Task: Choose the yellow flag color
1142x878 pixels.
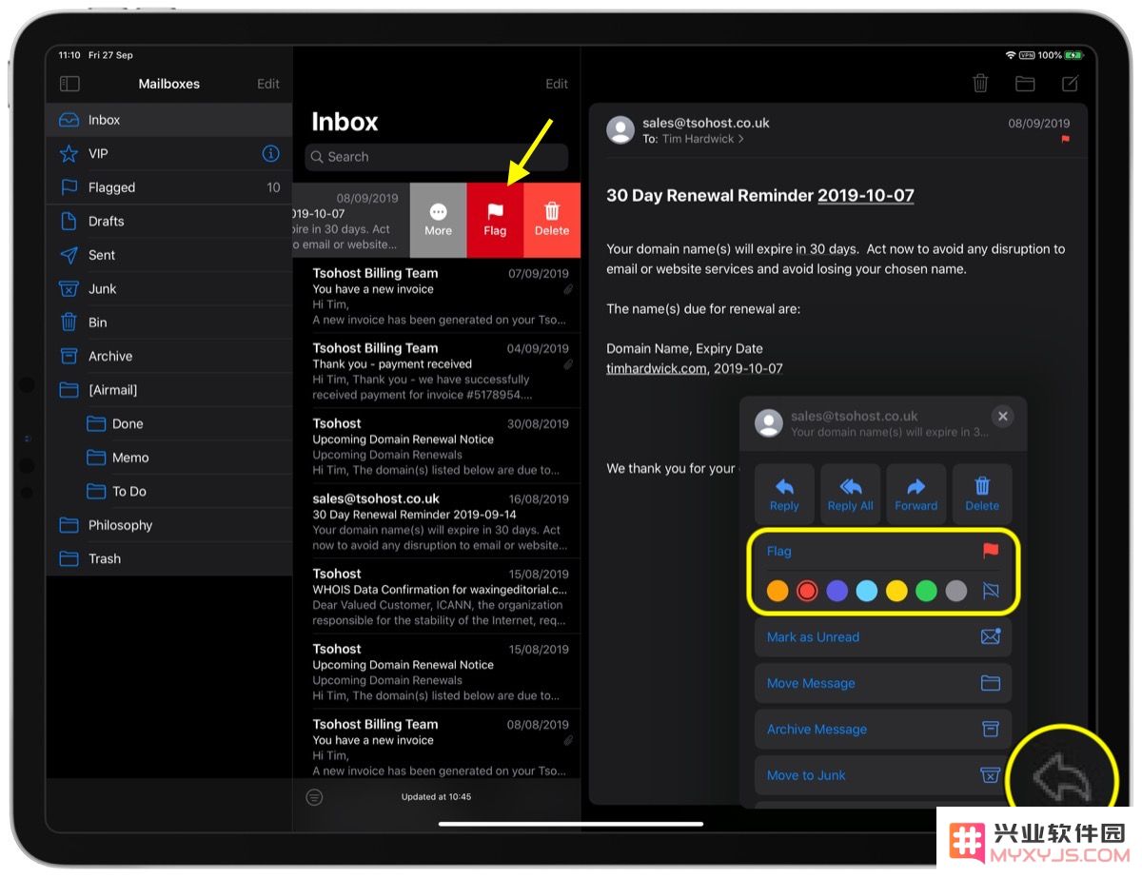Action: [x=896, y=591]
